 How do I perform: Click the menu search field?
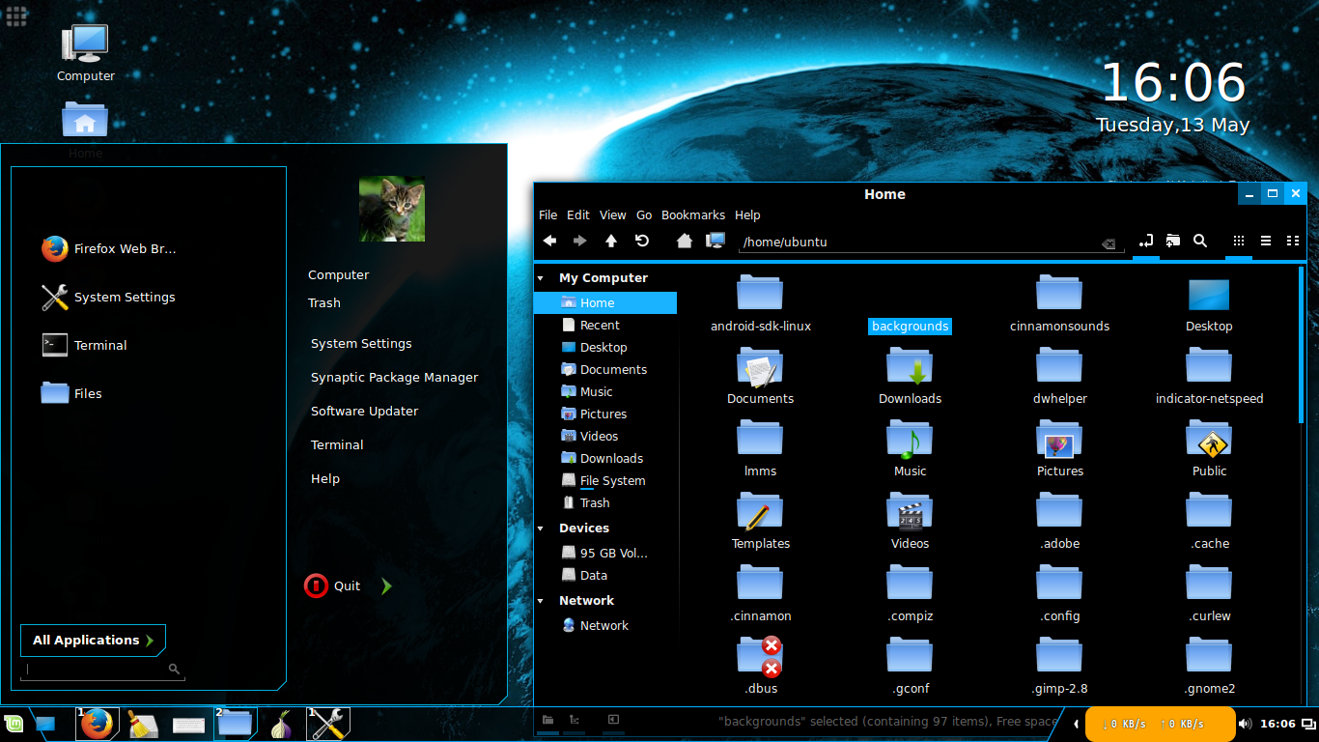coord(102,670)
